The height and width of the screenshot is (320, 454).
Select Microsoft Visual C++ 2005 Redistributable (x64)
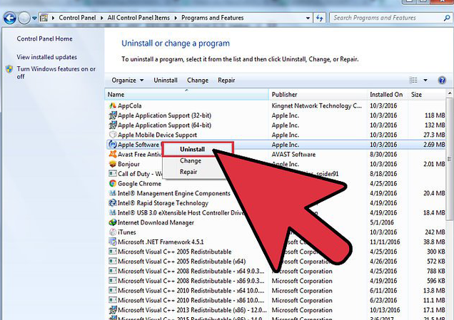(x=181, y=262)
